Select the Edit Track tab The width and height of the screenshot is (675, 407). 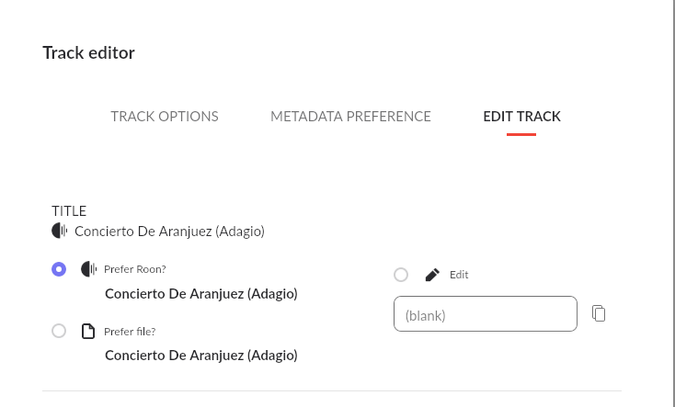pyautogui.click(x=521, y=117)
